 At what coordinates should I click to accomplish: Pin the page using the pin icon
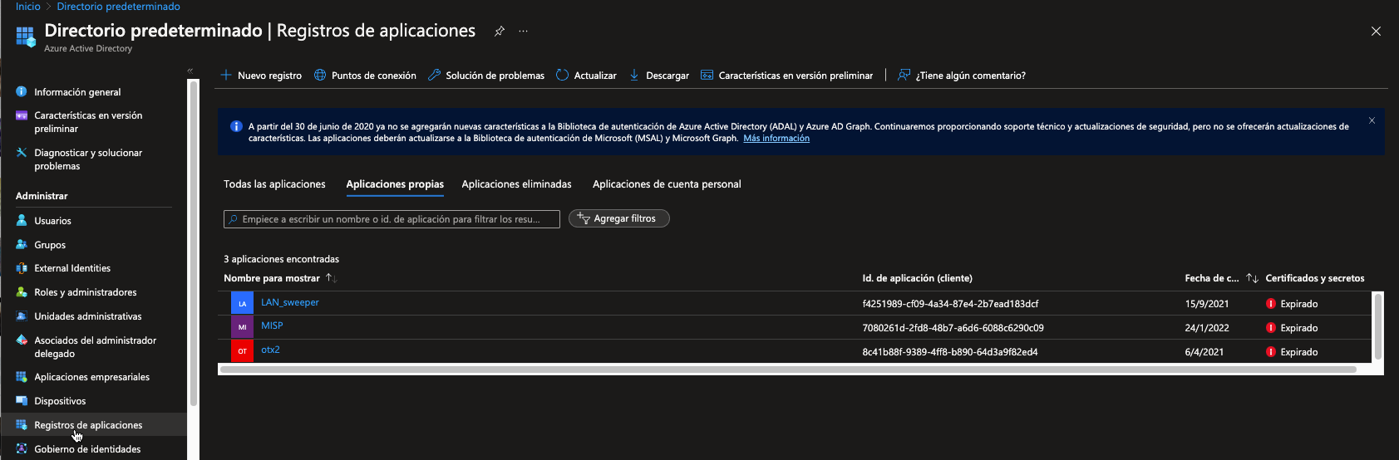(x=500, y=32)
